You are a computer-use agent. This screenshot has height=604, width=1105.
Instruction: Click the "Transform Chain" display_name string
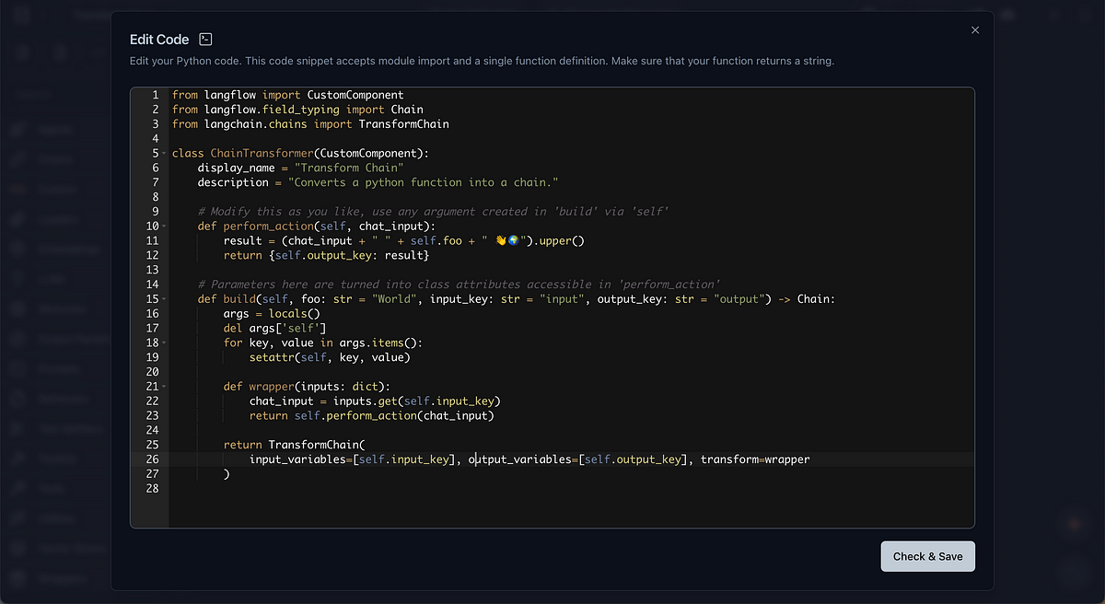click(348, 168)
